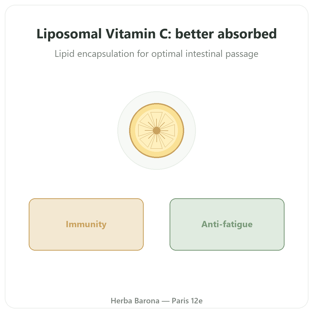Image resolution: width=313 pixels, height=313 pixels.
Task: Click the lemon's golden outer rind ring
Action: (156, 106)
